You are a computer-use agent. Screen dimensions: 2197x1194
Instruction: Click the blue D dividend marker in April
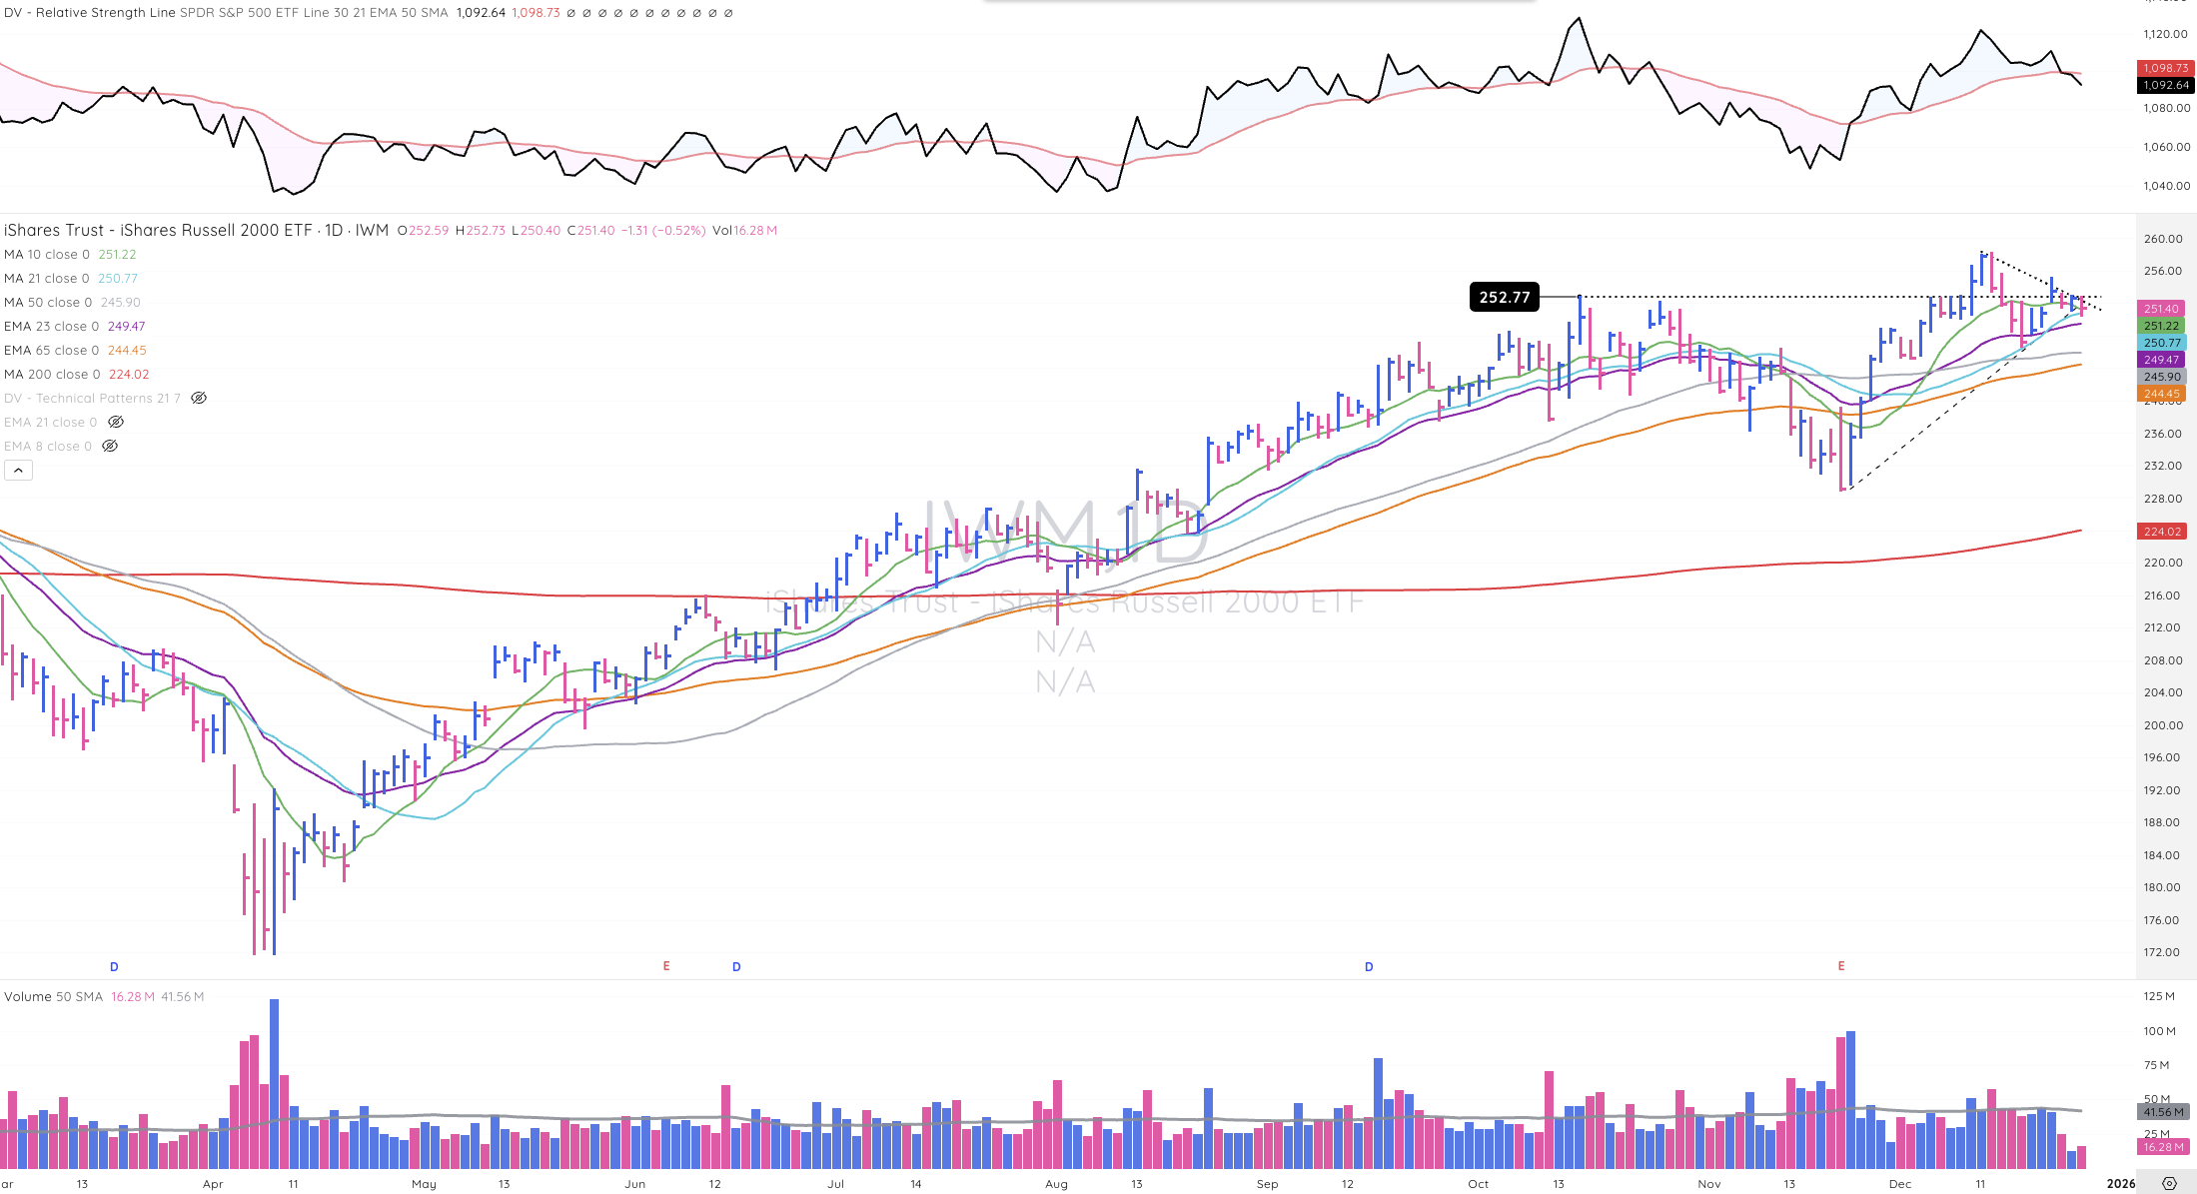114,966
